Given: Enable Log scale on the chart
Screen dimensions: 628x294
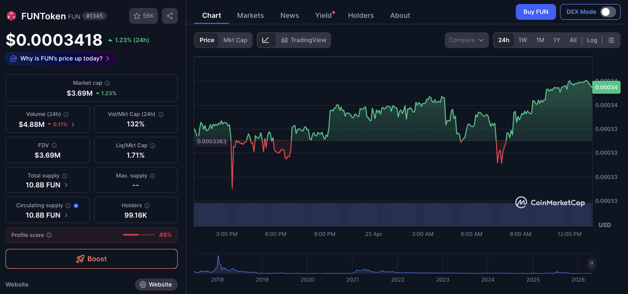Looking at the screenshot, I should 592,40.
